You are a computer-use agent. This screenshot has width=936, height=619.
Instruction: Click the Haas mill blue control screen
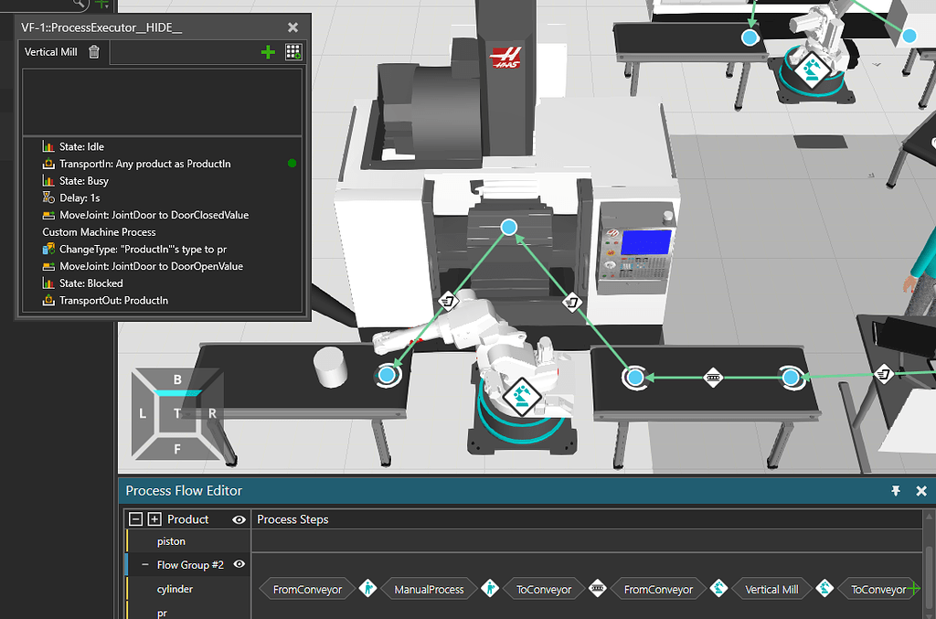pos(646,241)
